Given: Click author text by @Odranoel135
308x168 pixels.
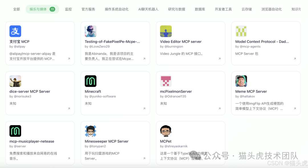Looking at the screenshot, I should pyautogui.click(x=173, y=97).
